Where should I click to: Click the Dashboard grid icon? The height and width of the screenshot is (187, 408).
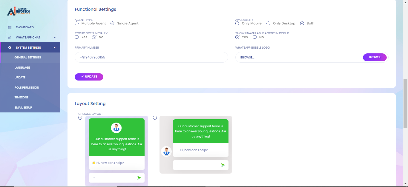(x=10, y=27)
